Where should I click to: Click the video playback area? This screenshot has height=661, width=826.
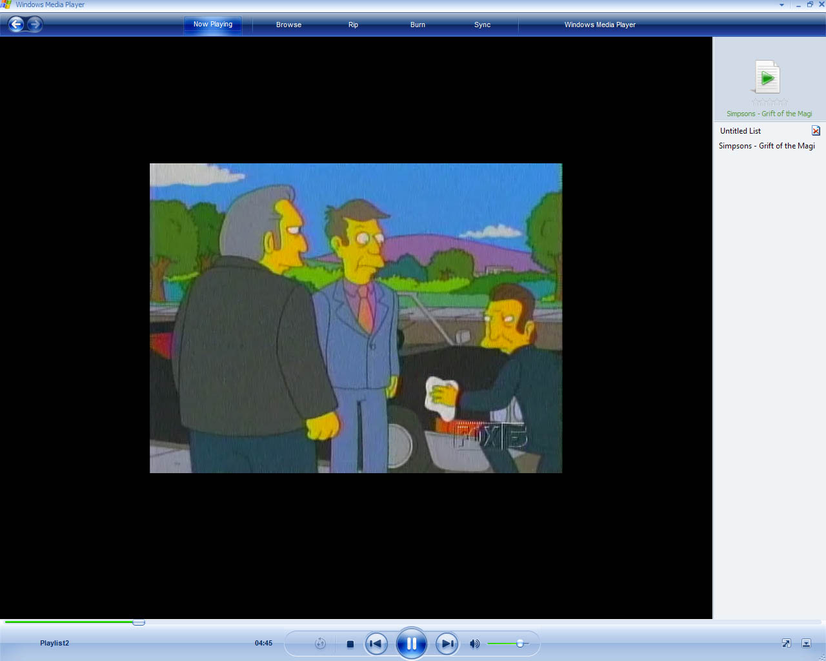(x=356, y=318)
